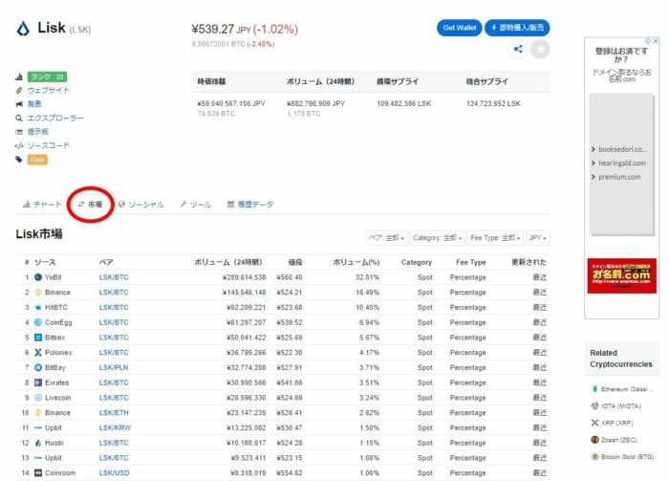Switch to the チャート tab
The image size is (669, 481).
42,205
